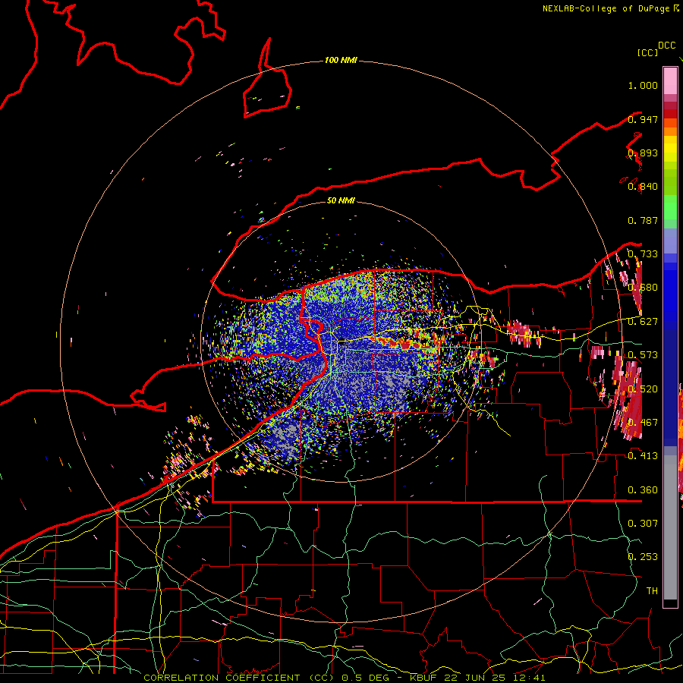Click the 0.307 scale value
The width and height of the screenshot is (683, 683).
(x=643, y=523)
